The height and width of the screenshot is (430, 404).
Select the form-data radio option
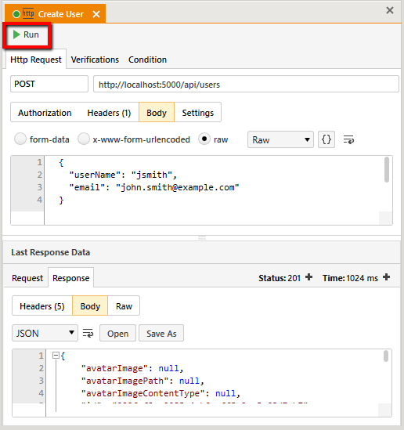tap(20, 139)
